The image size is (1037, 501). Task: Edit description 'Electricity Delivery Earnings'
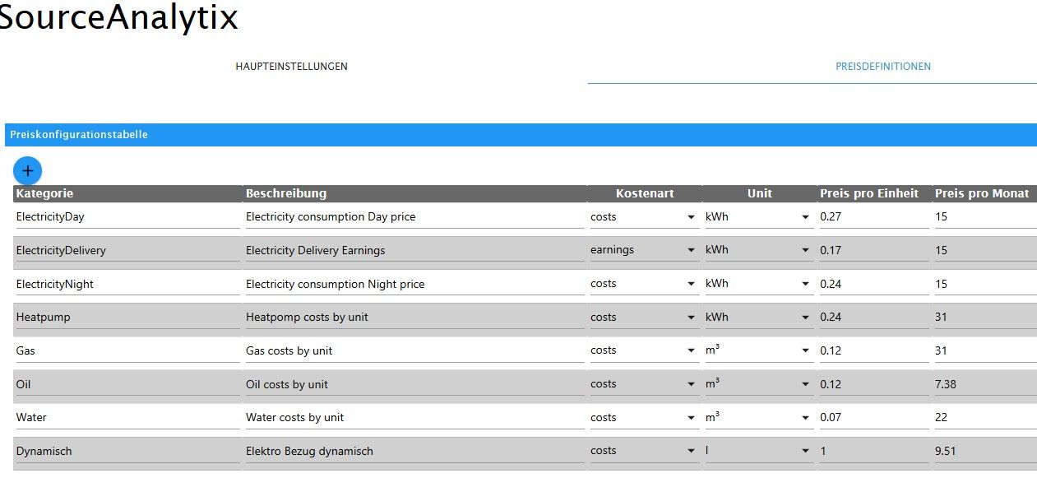414,250
